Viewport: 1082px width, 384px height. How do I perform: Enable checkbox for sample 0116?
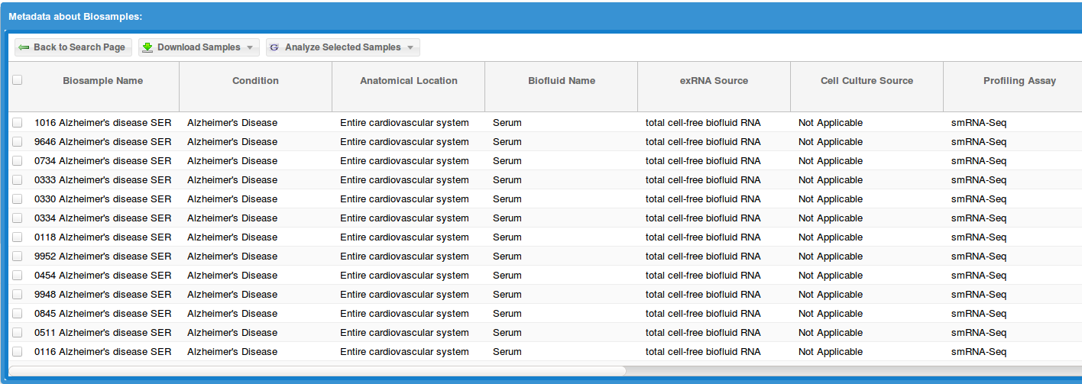tap(18, 352)
